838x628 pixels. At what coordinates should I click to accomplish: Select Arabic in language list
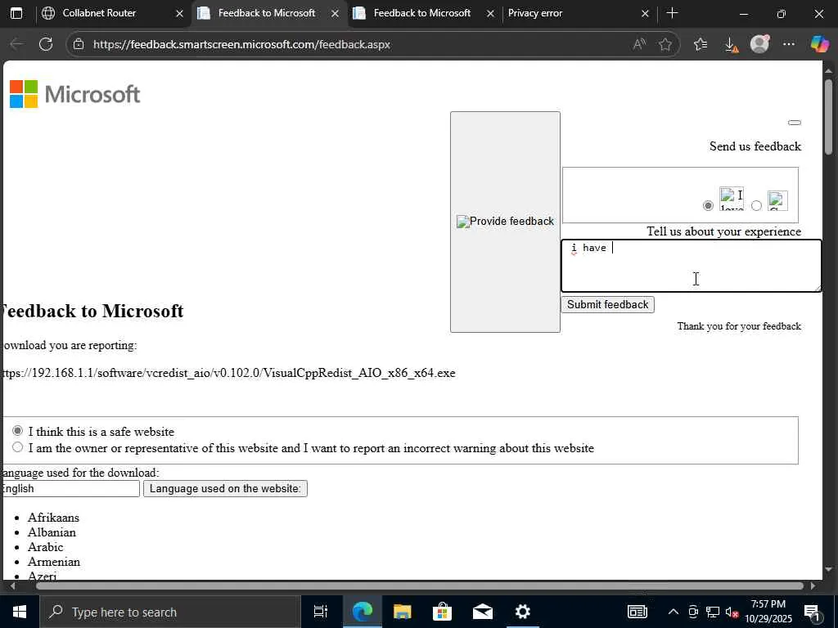tap(46, 547)
